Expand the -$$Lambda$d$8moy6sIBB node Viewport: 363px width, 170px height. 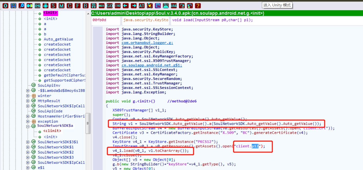coord(28,91)
